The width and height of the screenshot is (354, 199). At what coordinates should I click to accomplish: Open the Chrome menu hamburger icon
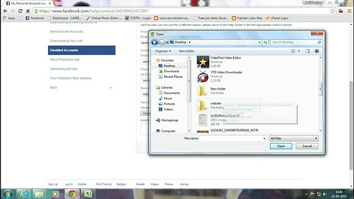[x=349, y=11]
